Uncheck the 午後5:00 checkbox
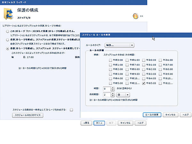 click(x=144, y=84)
